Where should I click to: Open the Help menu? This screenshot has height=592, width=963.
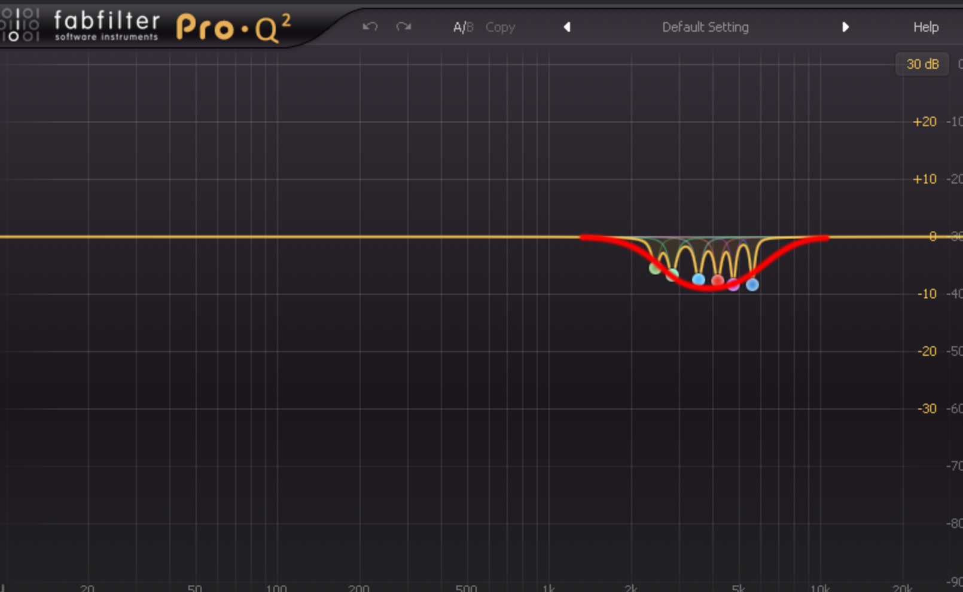(x=925, y=27)
